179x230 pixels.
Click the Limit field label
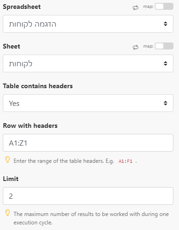click(11, 179)
